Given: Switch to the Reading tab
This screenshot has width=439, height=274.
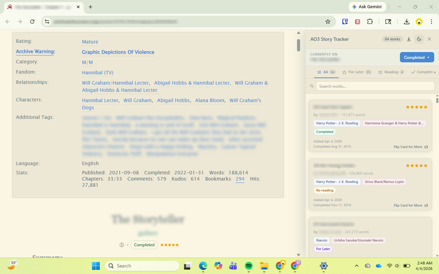Looking at the screenshot, I should tap(391, 72).
